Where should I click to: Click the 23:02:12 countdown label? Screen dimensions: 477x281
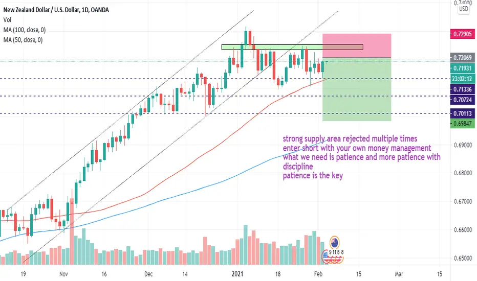pyautogui.click(x=462, y=79)
